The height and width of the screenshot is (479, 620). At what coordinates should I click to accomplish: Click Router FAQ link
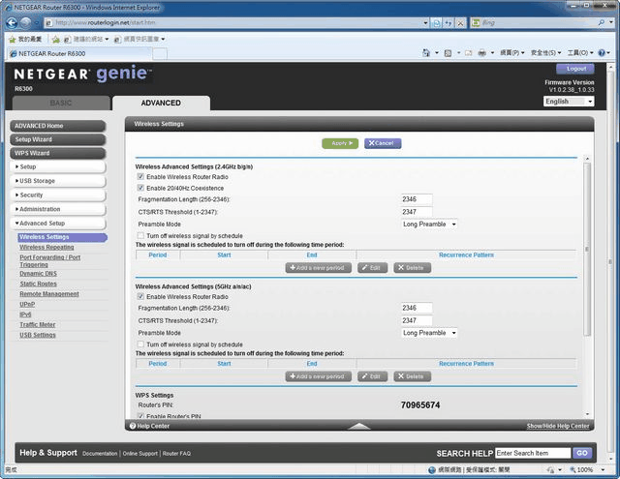click(176, 453)
